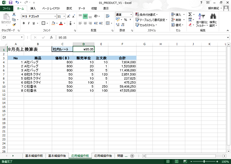
Task: Decrease indent
Action: pyautogui.click(x=96, y=23)
